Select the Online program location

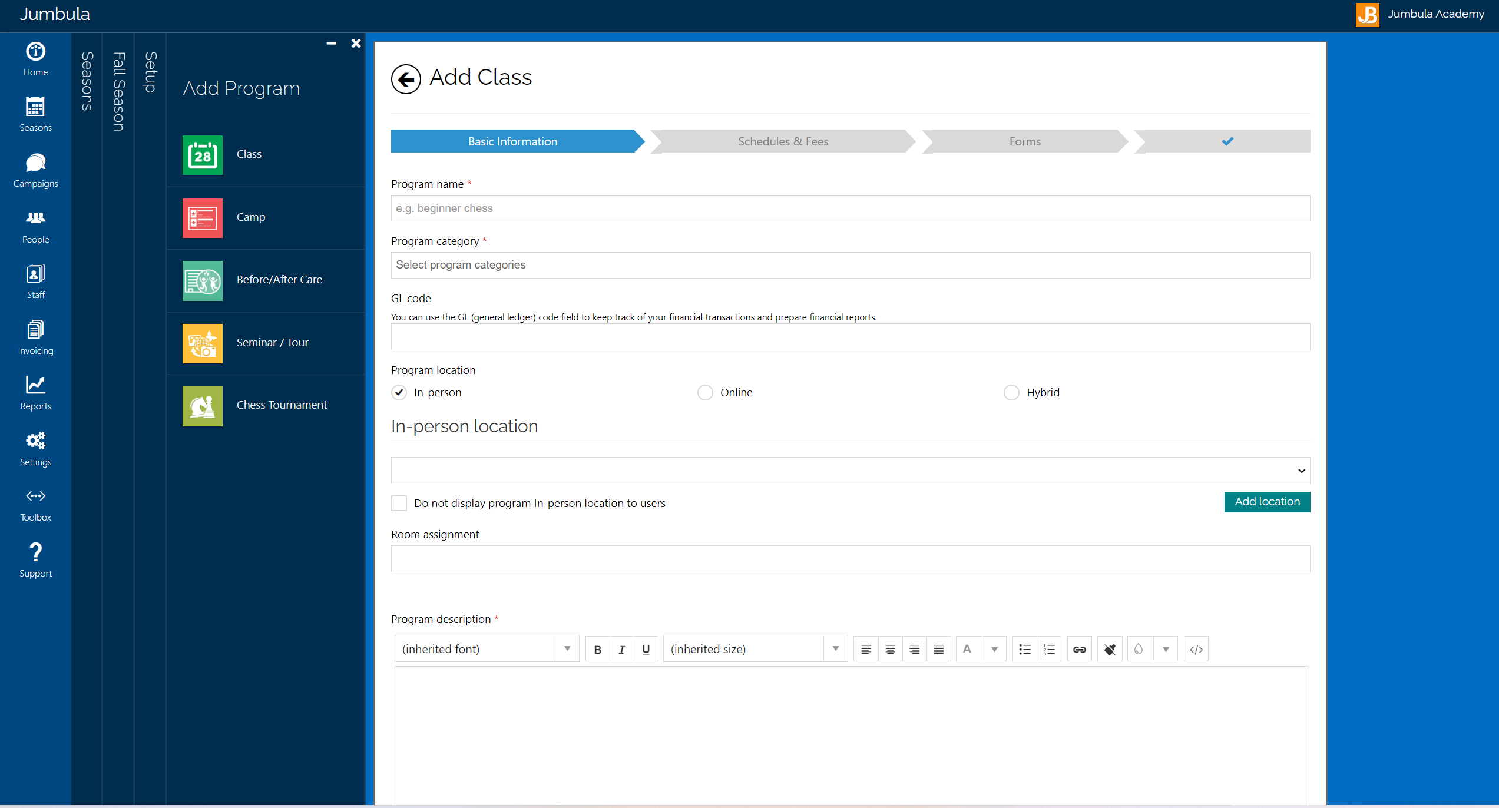click(705, 392)
